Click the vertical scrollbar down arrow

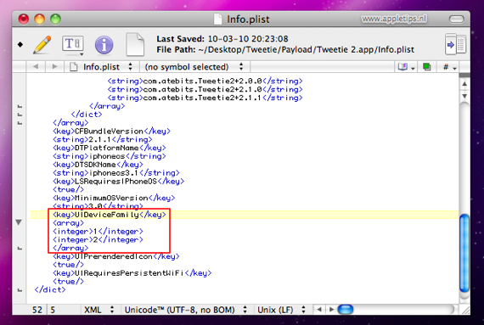pos(464,96)
